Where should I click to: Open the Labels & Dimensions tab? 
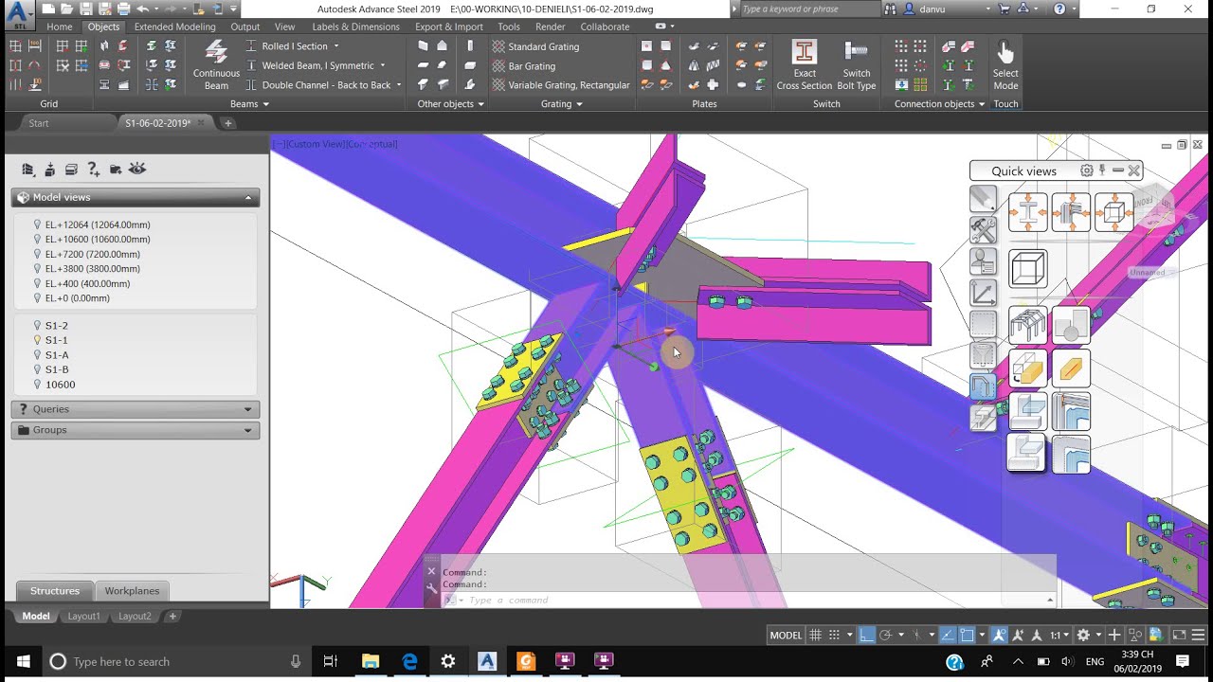[355, 27]
